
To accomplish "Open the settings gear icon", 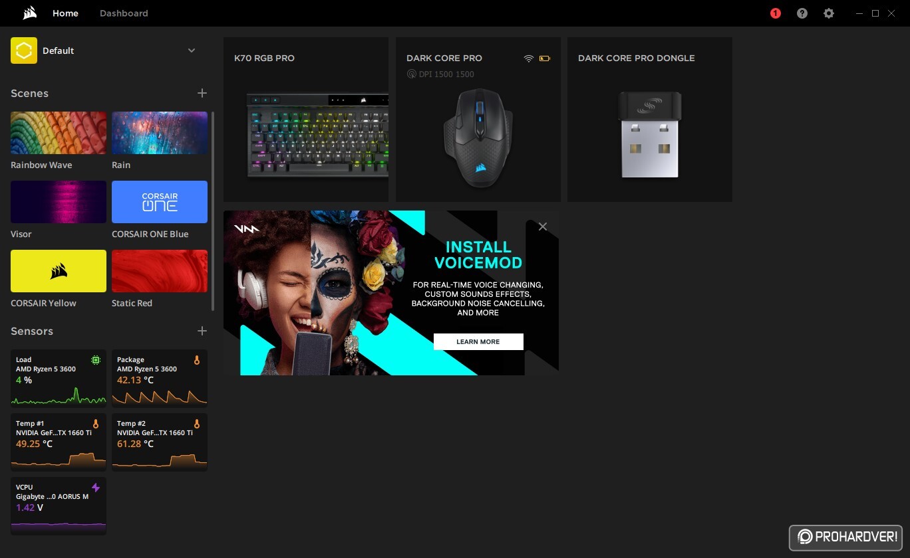I will pos(829,13).
